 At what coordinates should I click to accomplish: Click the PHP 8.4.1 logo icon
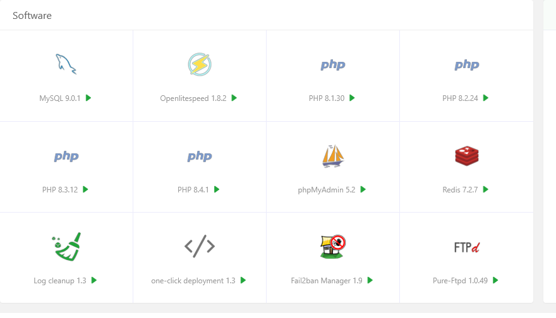point(200,156)
